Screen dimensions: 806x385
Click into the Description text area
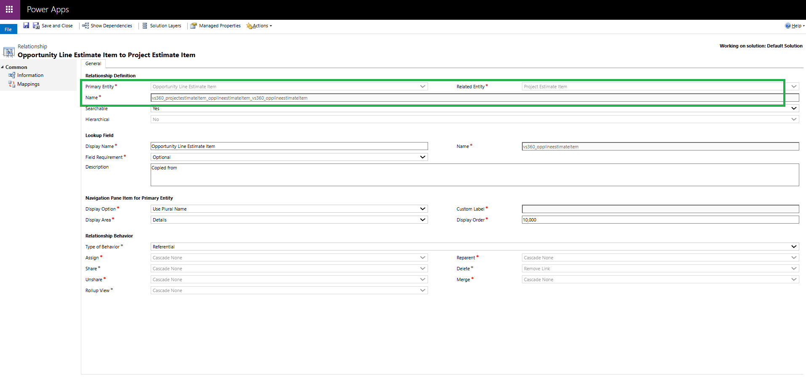click(x=475, y=175)
